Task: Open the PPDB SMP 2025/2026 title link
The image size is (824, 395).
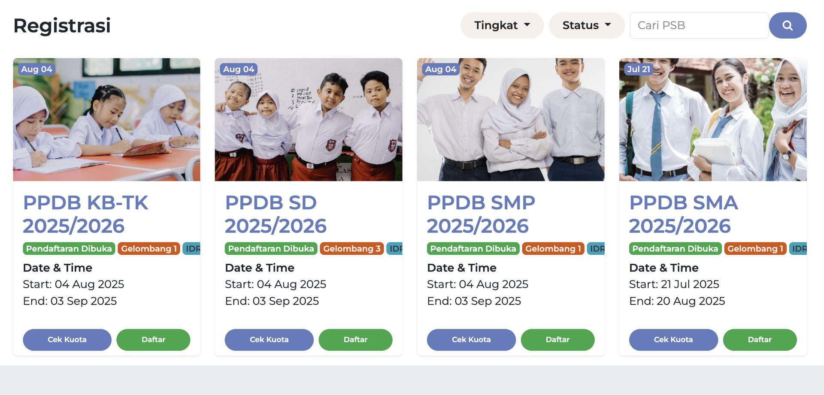Action: [x=481, y=214]
